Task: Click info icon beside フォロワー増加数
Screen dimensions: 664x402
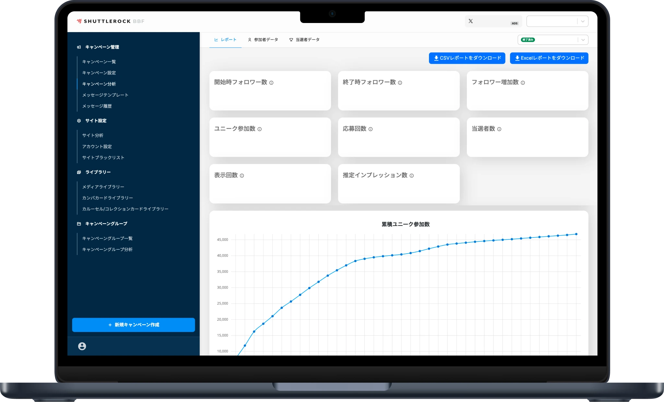Action: pos(523,83)
